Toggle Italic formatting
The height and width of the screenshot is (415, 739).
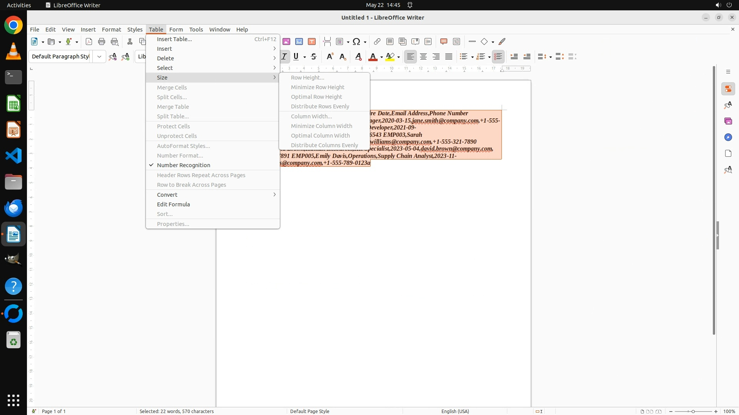click(x=284, y=56)
